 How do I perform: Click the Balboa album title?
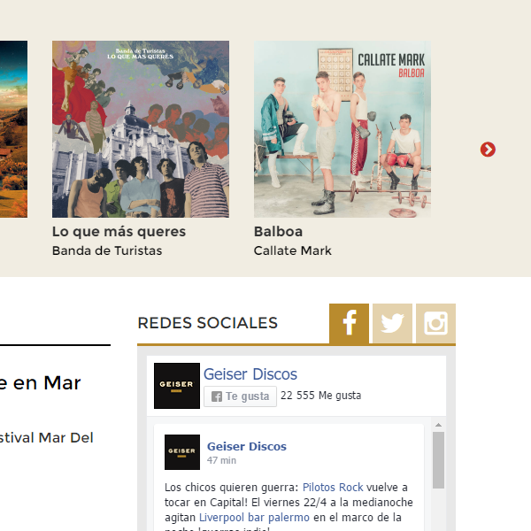[278, 232]
